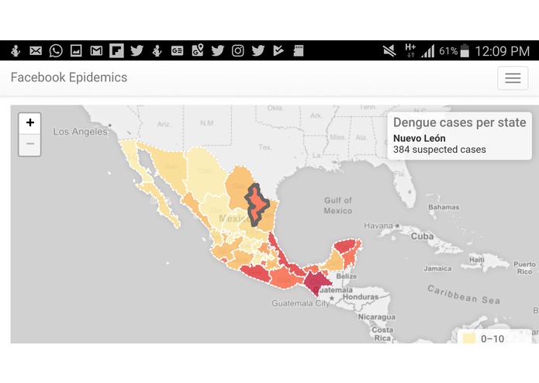Click the "Gulf of Mexico" map label
This screenshot has width=539, height=383.
point(338,205)
